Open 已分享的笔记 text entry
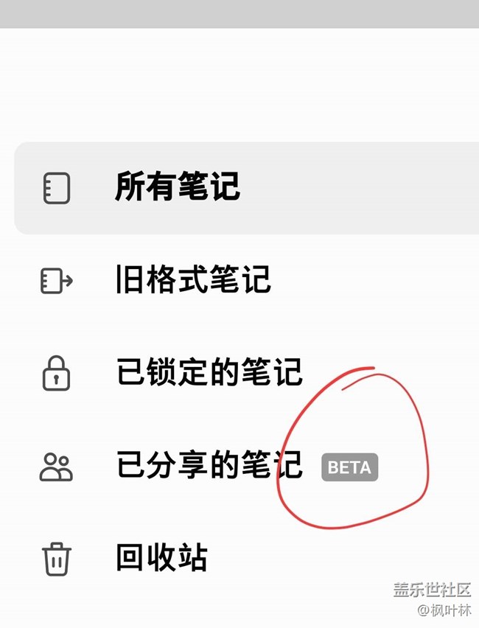The width and height of the screenshot is (479, 628). pyautogui.click(x=209, y=464)
